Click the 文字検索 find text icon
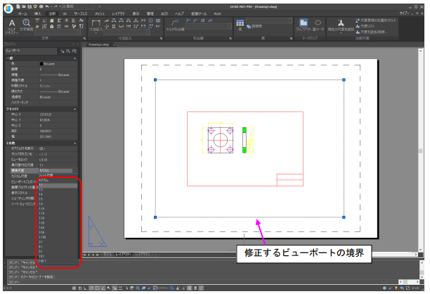This screenshot has width=430, height=294. [27, 24]
